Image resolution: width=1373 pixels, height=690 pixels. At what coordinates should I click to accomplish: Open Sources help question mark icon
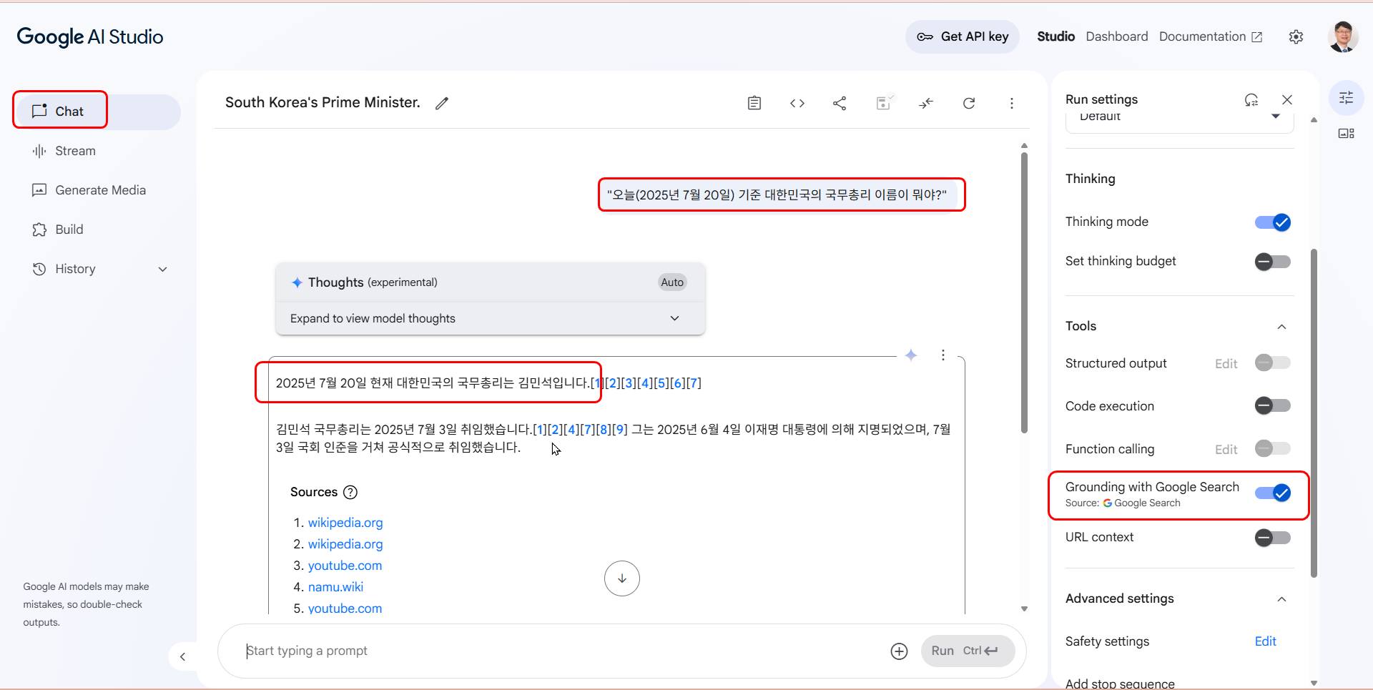tap(350, 492)
